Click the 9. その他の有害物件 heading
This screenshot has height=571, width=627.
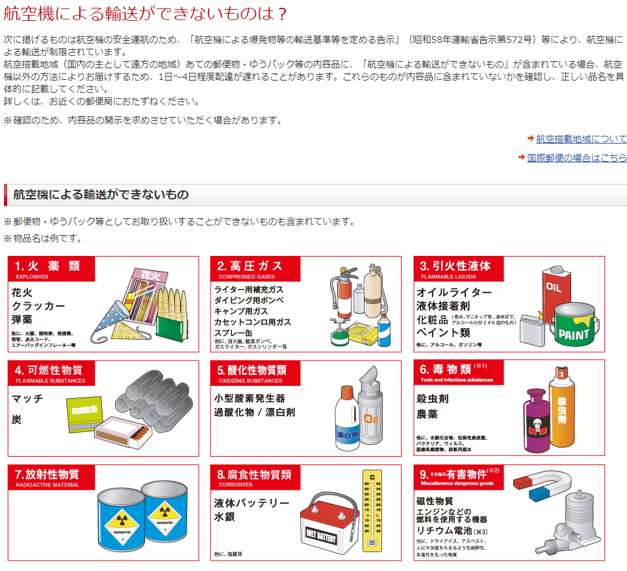click(459, 477)
